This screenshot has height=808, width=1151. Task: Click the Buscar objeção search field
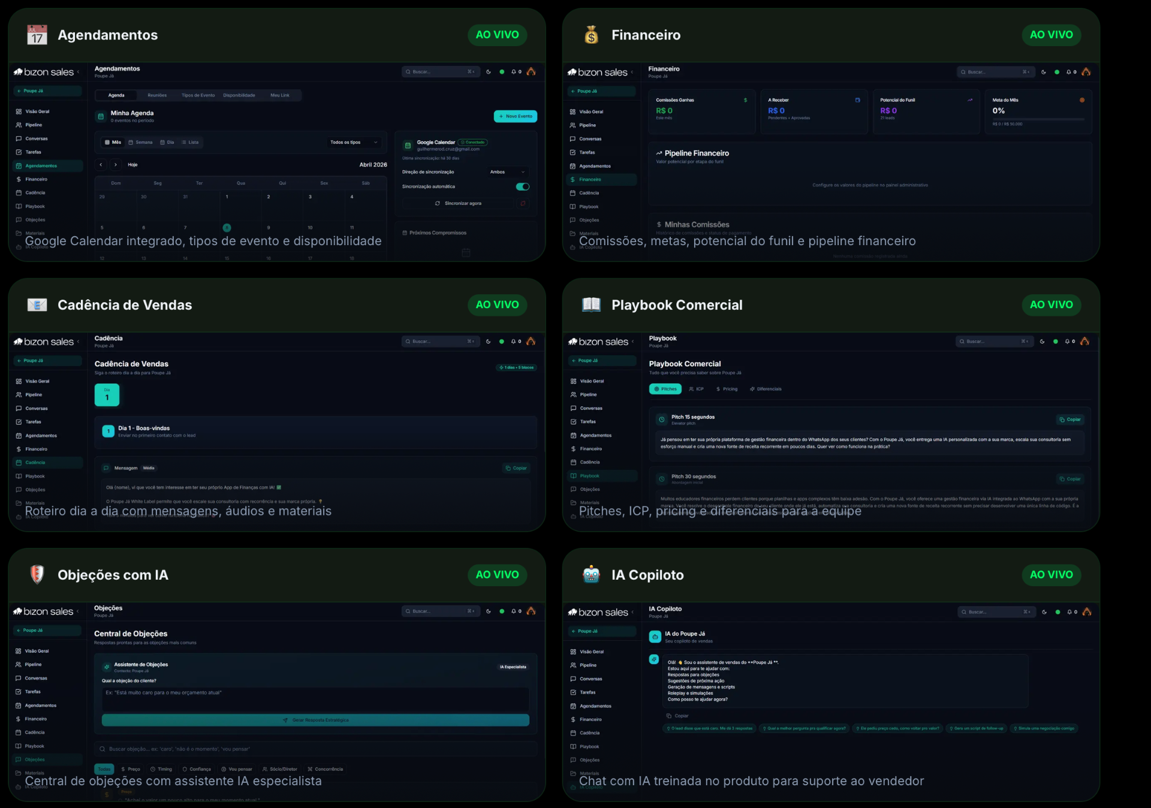click(x=315, y=749)
